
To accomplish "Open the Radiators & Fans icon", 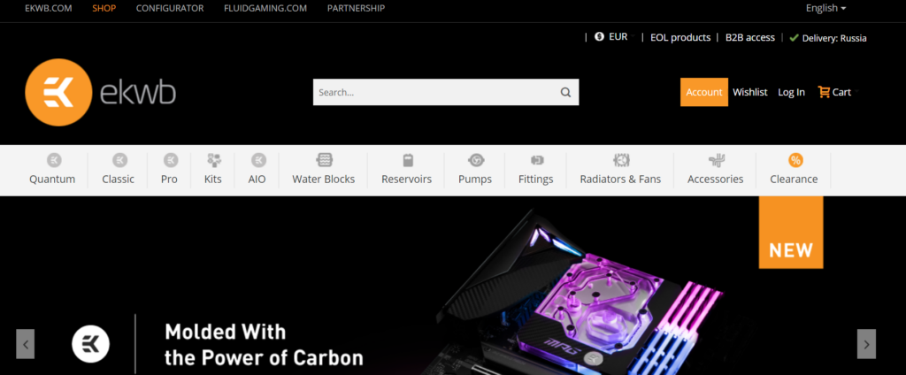I will point(621,160).
